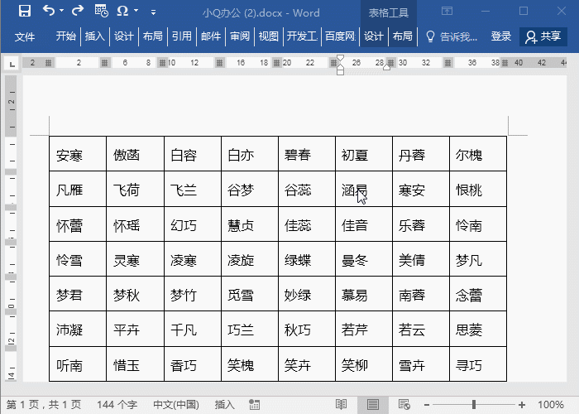Click the table cell 碧春
Viewport: 579px width, 414px height.
pyautogui.click(x=307, y=154)
